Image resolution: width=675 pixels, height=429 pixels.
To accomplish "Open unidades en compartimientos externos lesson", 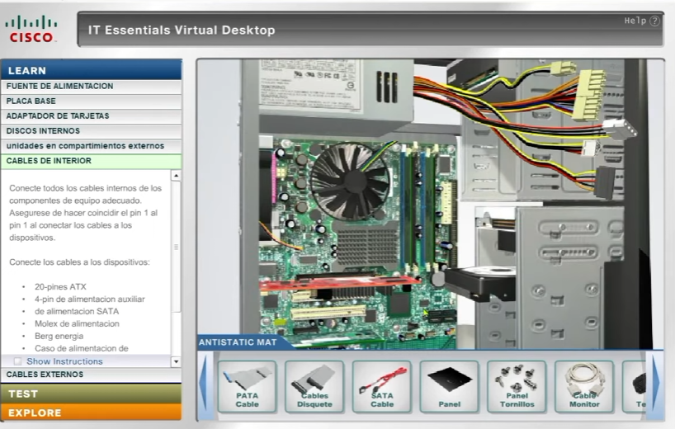I will (x=92, y=146).
